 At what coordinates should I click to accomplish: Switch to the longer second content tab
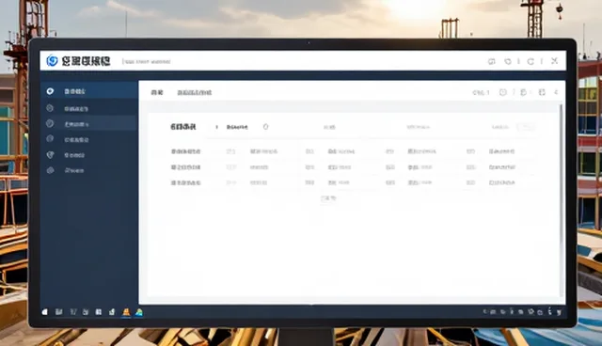pos(195,92)
